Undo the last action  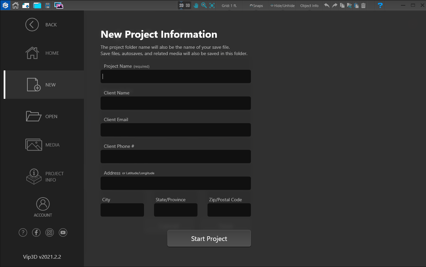[x=327, y=5]
